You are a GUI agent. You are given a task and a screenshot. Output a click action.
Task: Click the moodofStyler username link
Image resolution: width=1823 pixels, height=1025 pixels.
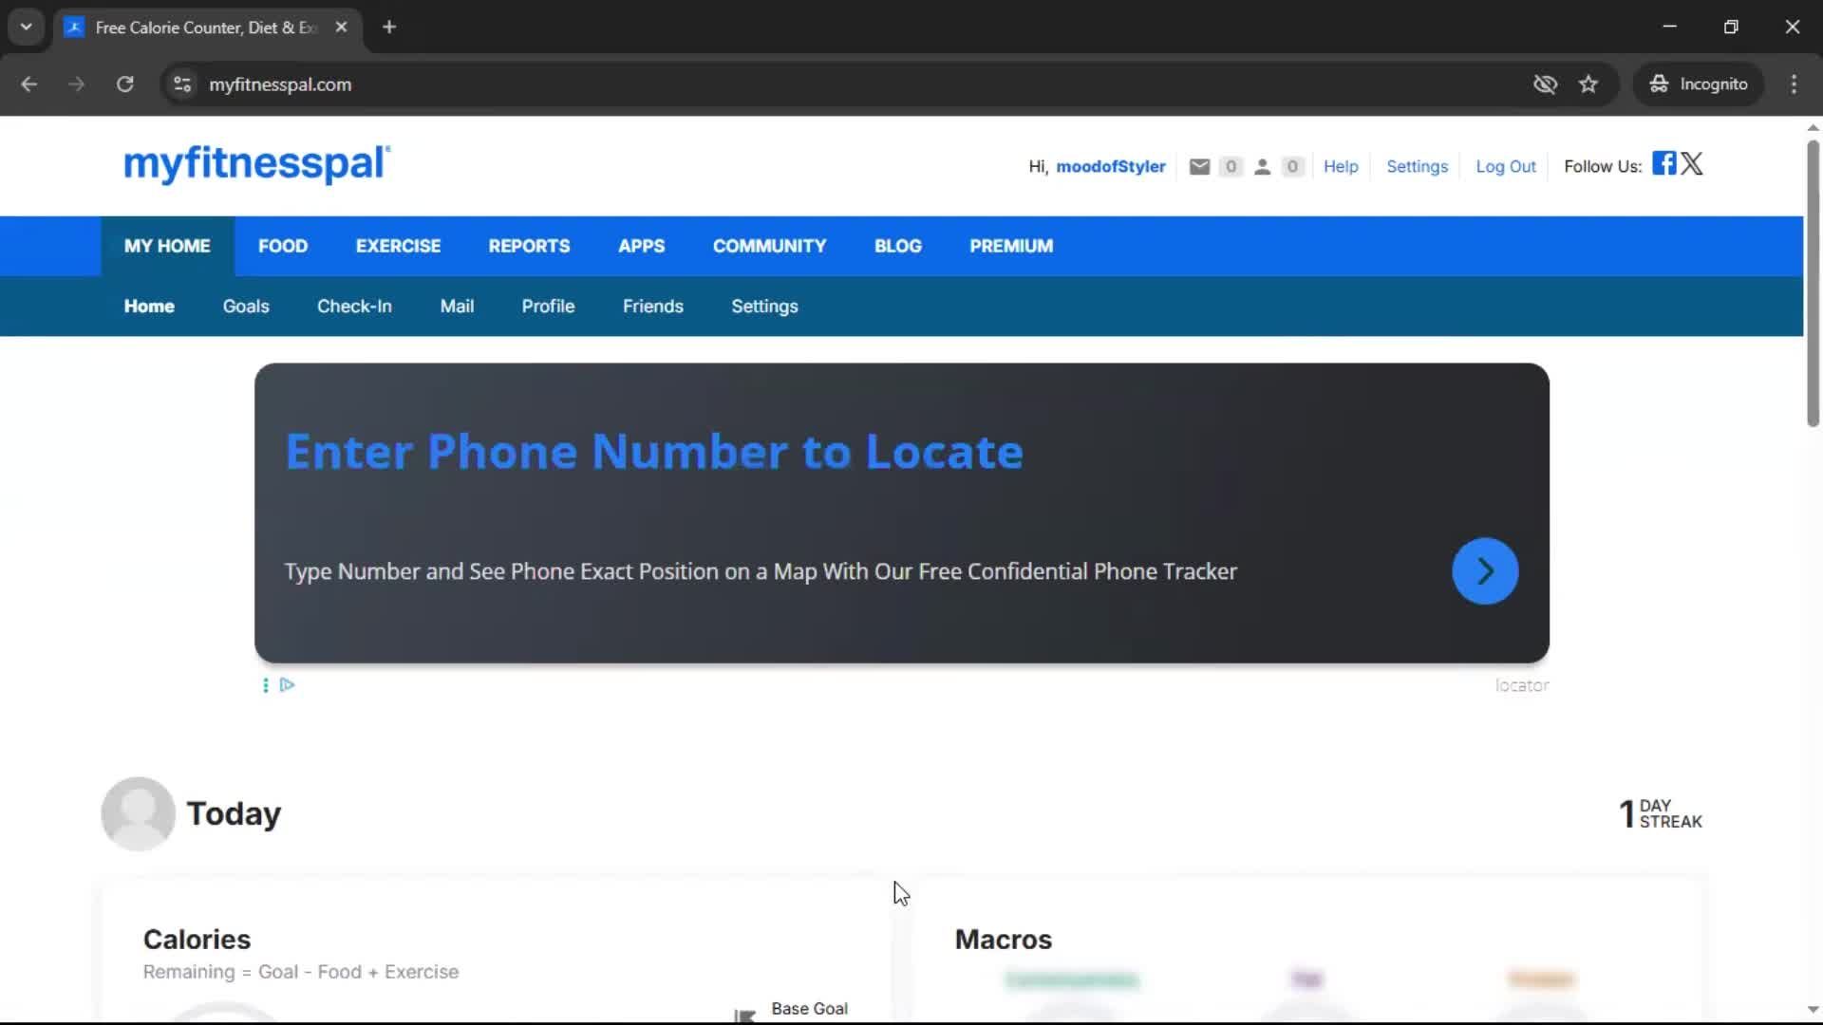[x=1111, y=167]
